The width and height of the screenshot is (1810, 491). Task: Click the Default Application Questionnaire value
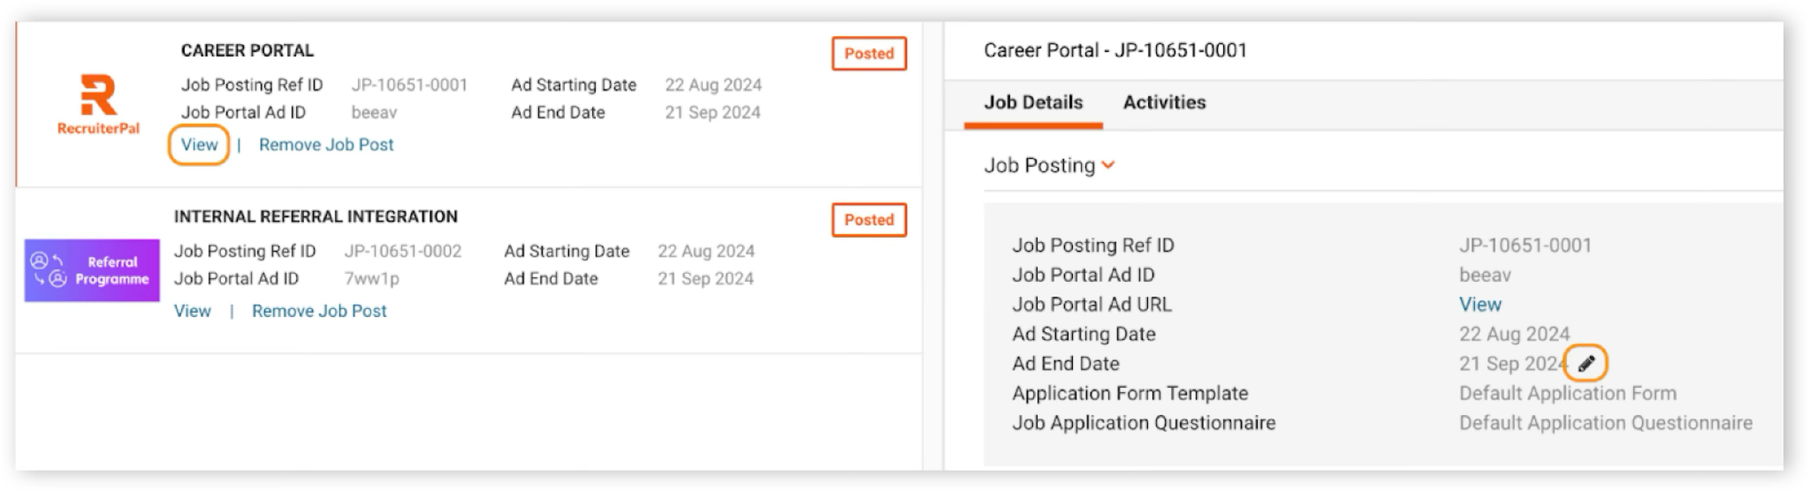point(1606,423)
